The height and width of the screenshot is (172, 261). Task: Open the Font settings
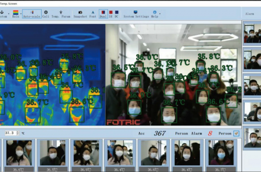[x=93, y=14]
